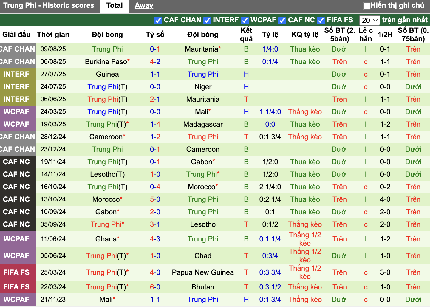Viewport: 430px width, 307px height.
Task: Click FIFA FS league label on 25/03/24 row
Action: (x=16, y=272)
